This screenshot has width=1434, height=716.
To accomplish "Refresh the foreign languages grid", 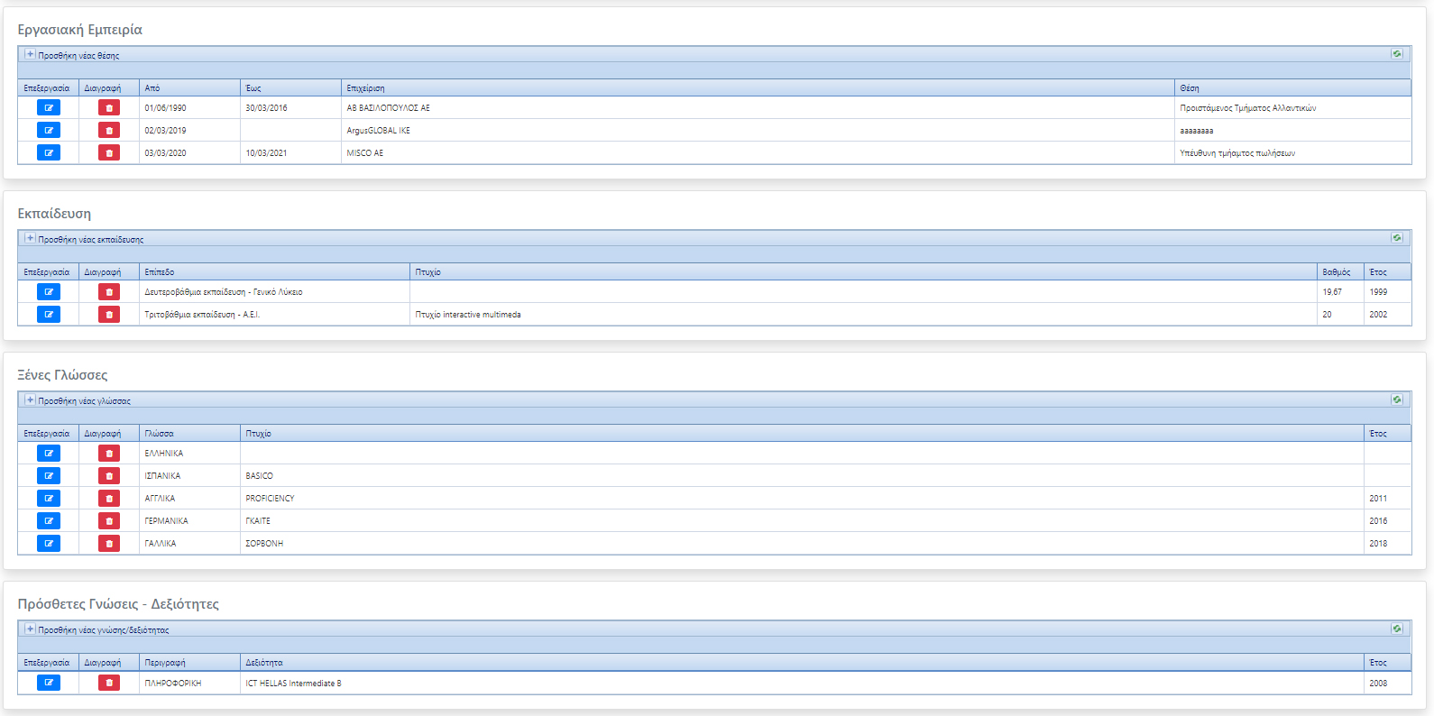I will click(1397, 399).
